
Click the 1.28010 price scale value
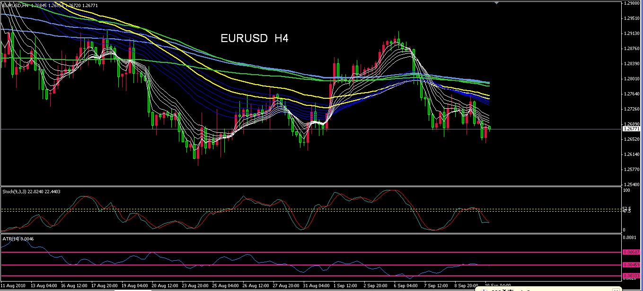pos(631,79)
